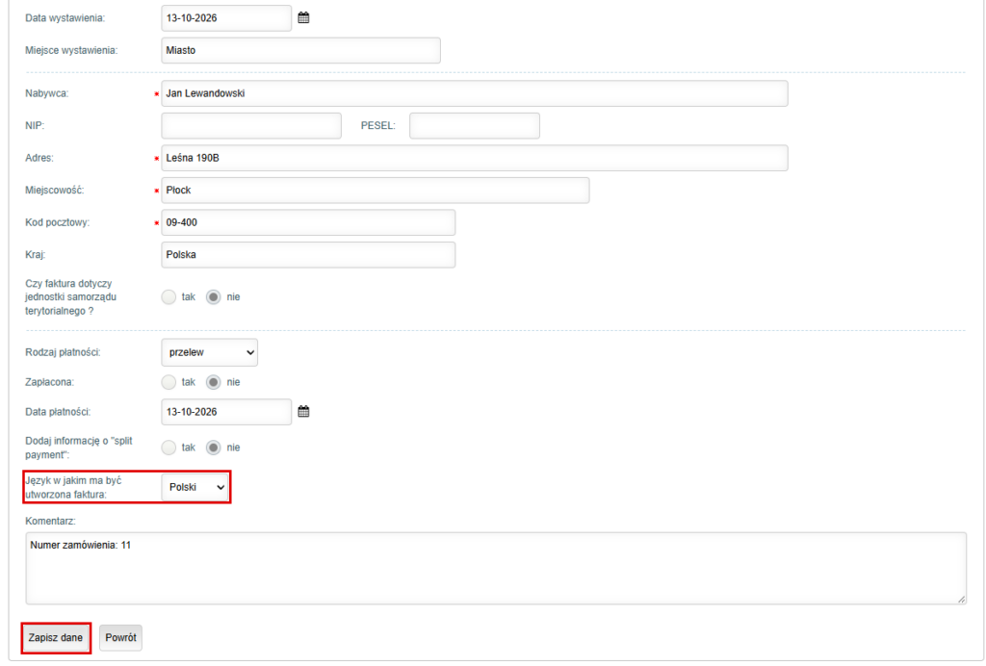
Task: Click the Zapisz dane button
Action: tap(56, 638)
